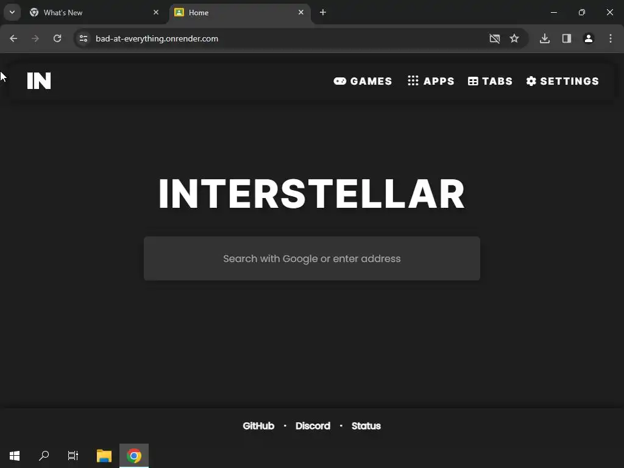624x468 pixels.
Task: Expand the tab search dropdown
Action: point(12,12)
